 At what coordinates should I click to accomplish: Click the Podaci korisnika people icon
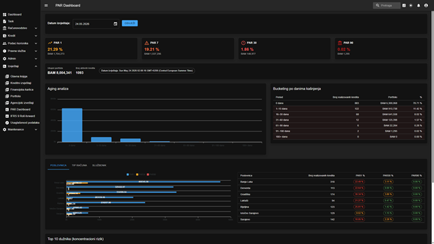pyautogui.click(x=5, y=43)
